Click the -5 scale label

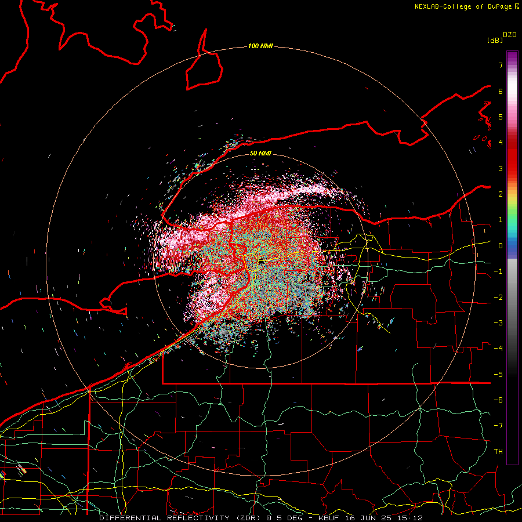pos(498,375)
